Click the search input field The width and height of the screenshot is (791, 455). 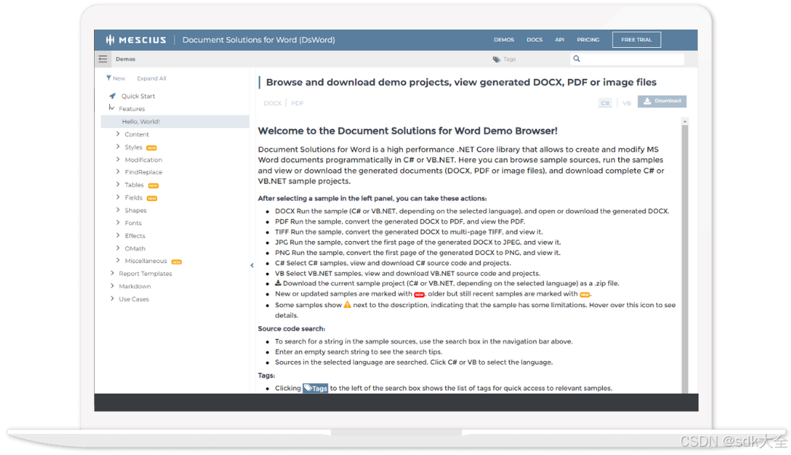(x=627, y=59)
